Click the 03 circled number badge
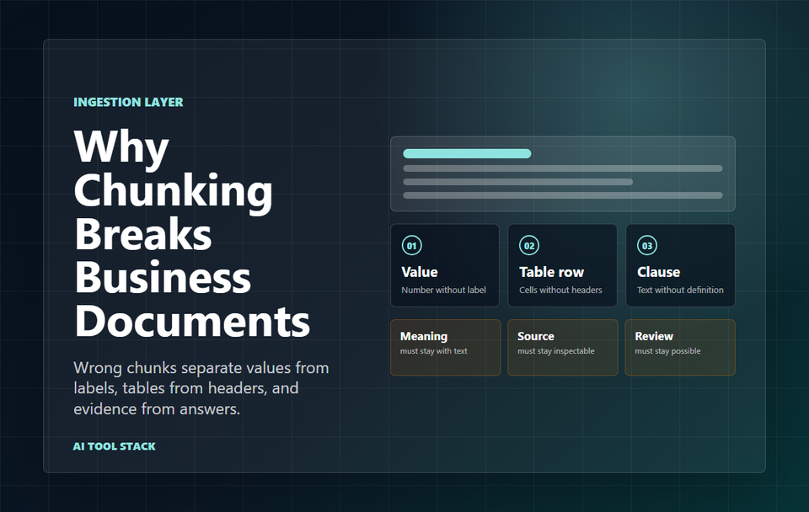The height and width of the screenshot is (512, 809). coord(647,245)
